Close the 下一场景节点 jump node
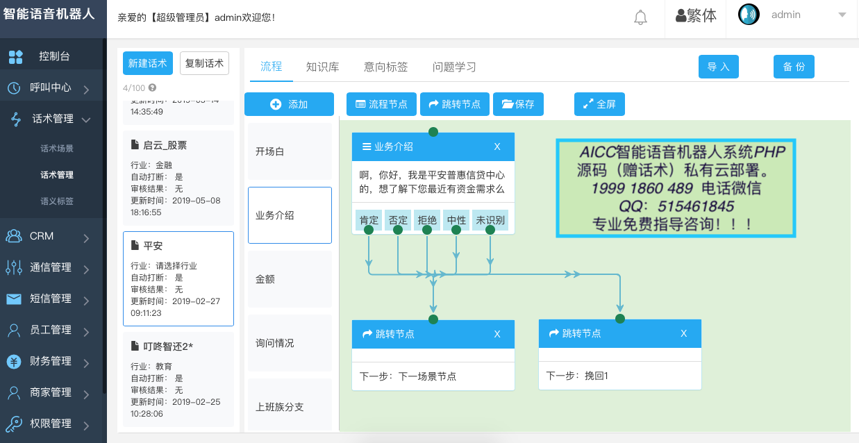The width and height of the screenshot is (859, 443). pyautogui.click(x=497, y=334)
